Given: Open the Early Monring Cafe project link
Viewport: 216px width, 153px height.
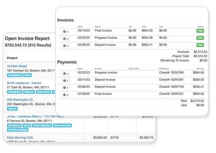Looking at the screenshot, I should 20,138.
